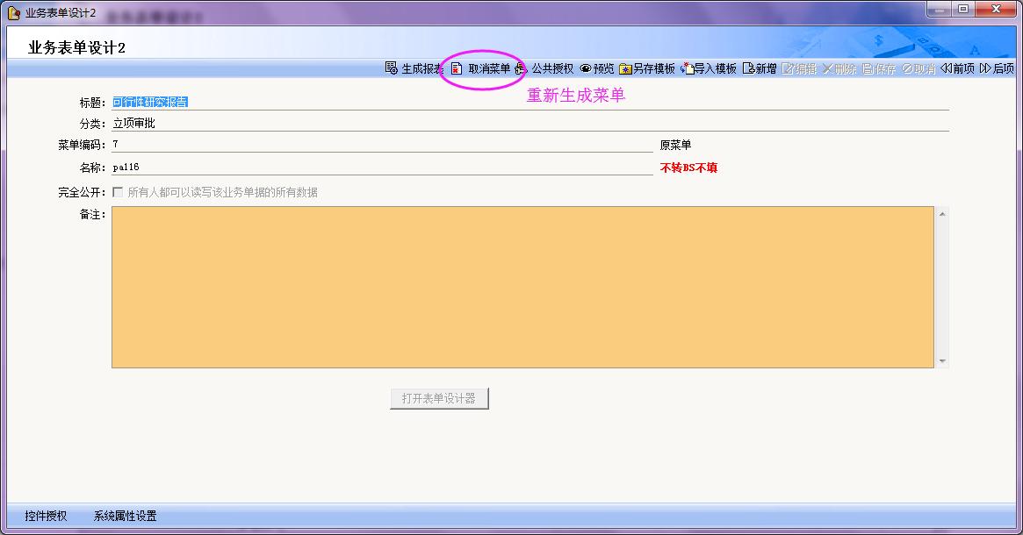Go to next record with 后项

click(997, 68)
